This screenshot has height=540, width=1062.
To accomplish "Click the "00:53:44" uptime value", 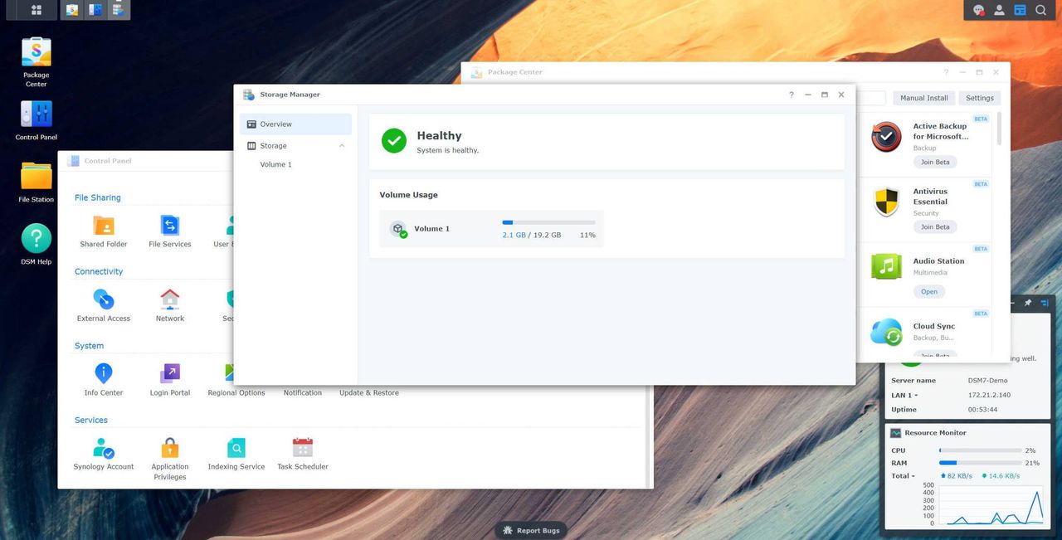I will 982,410.
